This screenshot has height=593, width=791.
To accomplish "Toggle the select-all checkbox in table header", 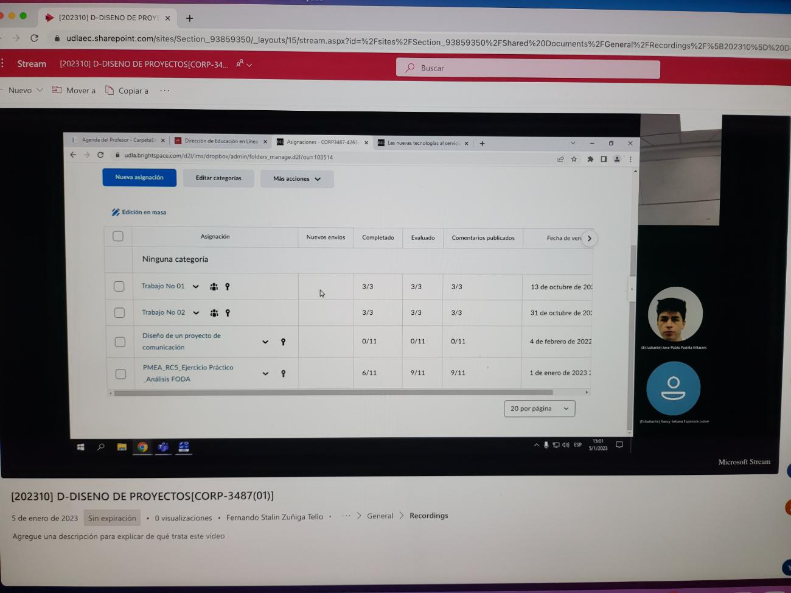I will [x=118, y=236].
